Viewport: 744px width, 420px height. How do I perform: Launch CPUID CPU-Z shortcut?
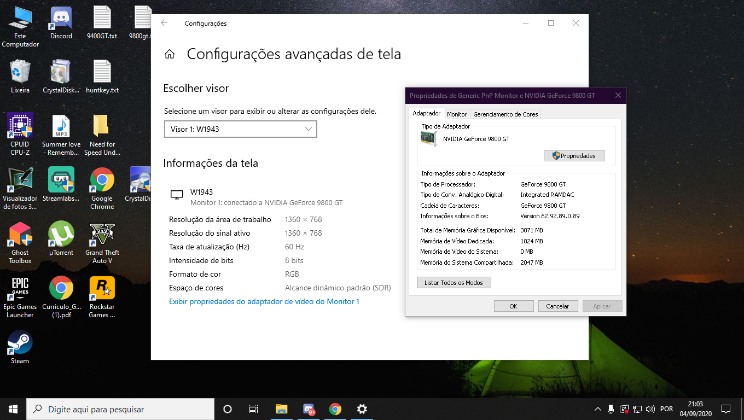point(20,135)
